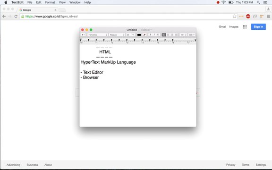Open the View menu
This screenshot has width=272, height=170.
pos(62,2)
